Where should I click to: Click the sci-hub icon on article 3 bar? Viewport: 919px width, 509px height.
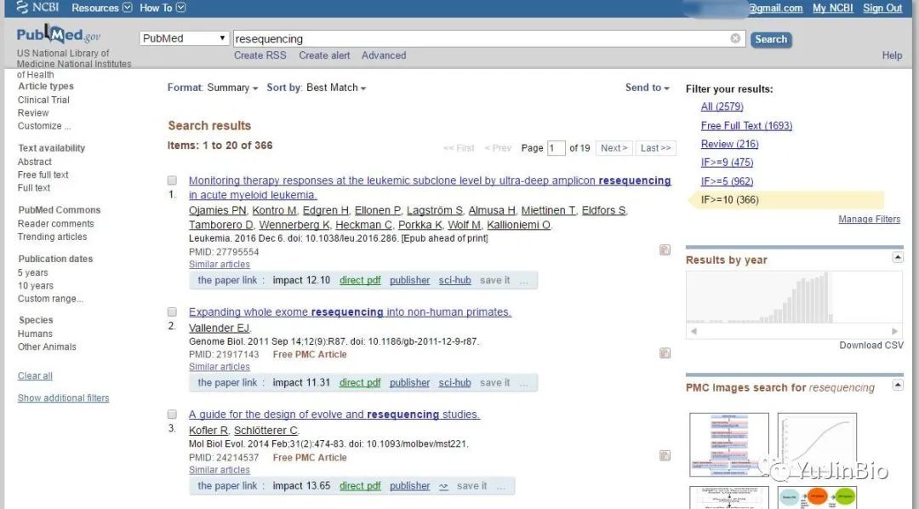(x=443, y=486)
